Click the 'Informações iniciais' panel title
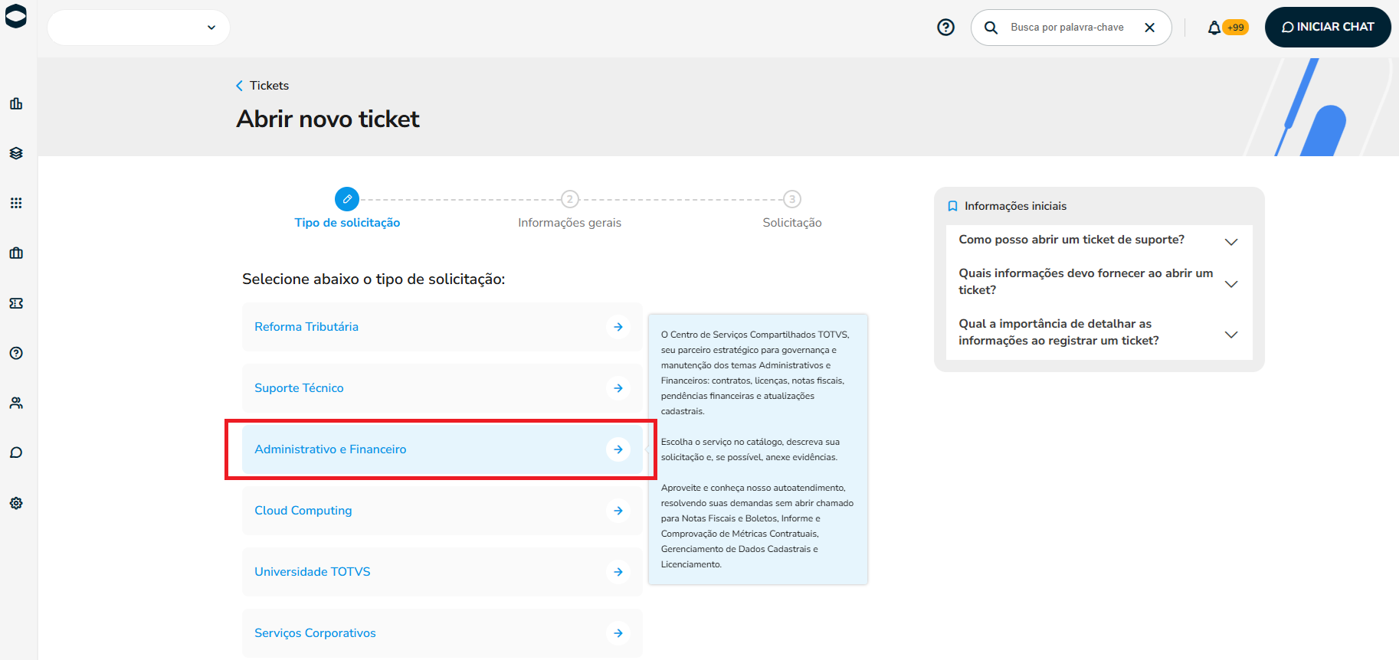1399x660 pixels. coord(1015,206)
